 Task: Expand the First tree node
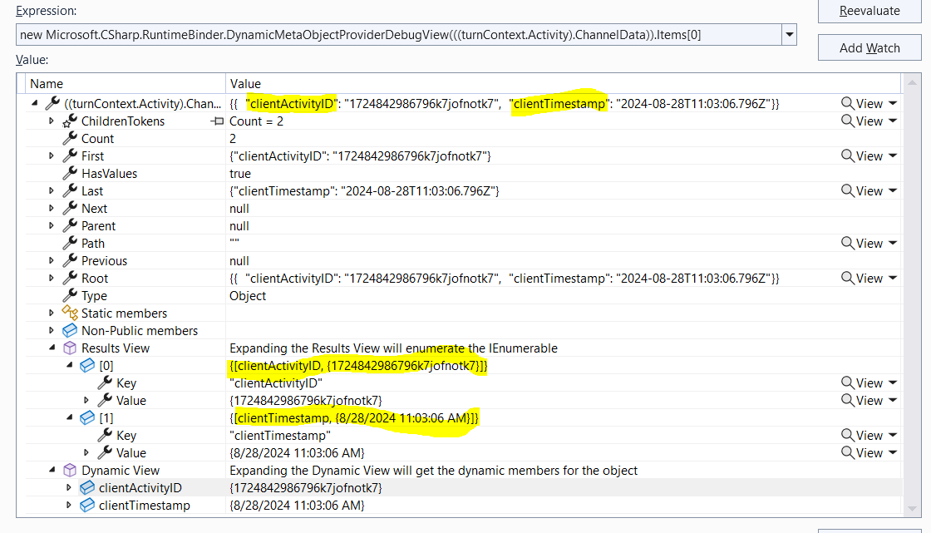pos(51,155)
